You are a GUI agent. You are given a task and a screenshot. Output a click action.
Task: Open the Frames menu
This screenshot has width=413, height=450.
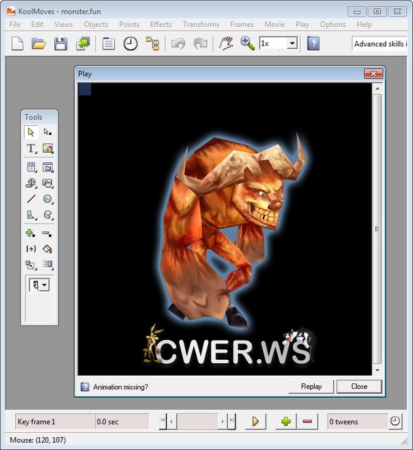242,24
